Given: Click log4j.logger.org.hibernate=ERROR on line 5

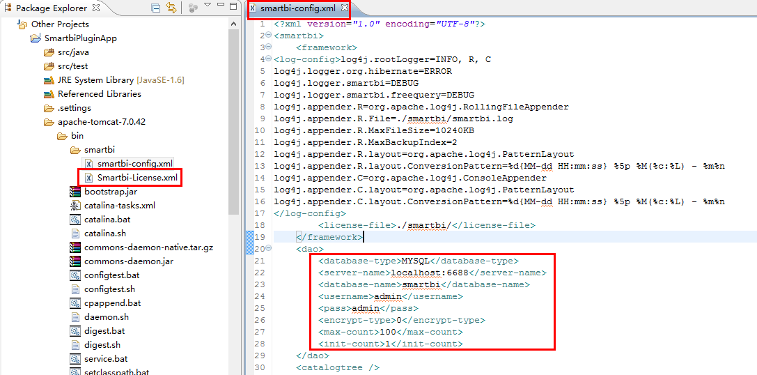Looking at the screenshot, I should click(x=363, y=71).
